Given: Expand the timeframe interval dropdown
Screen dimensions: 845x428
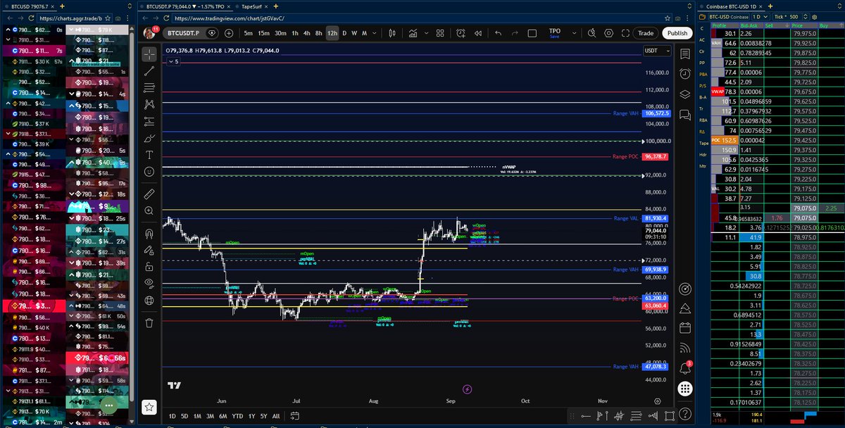Looking at the screenshot, I should point(375,33).
